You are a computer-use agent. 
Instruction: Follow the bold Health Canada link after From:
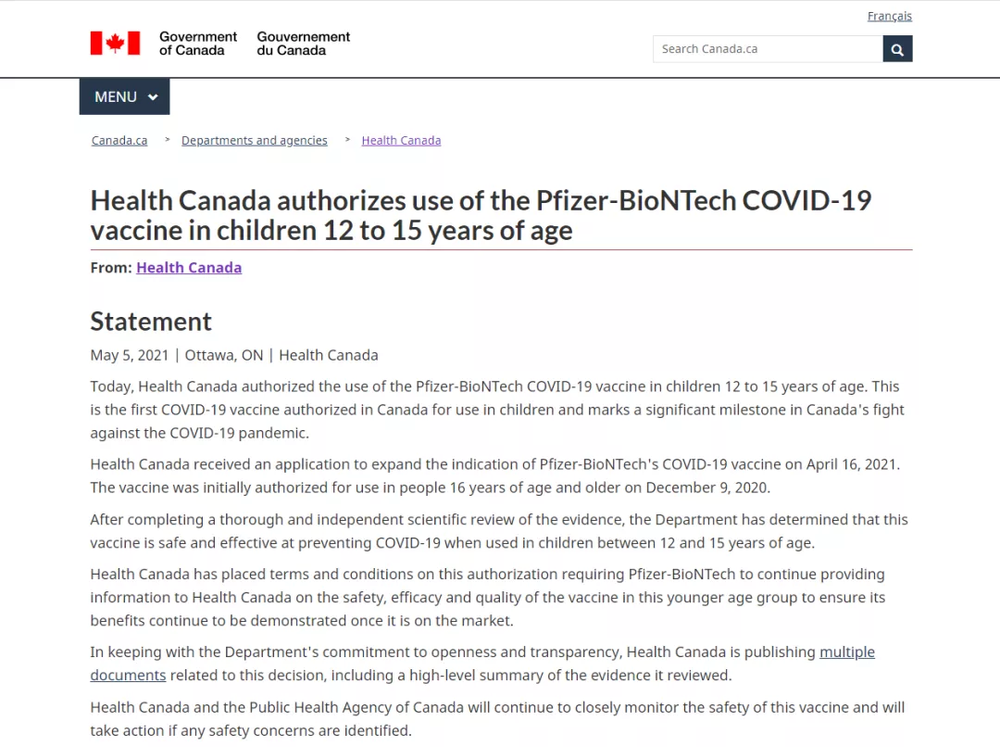(x=189, y=268)
